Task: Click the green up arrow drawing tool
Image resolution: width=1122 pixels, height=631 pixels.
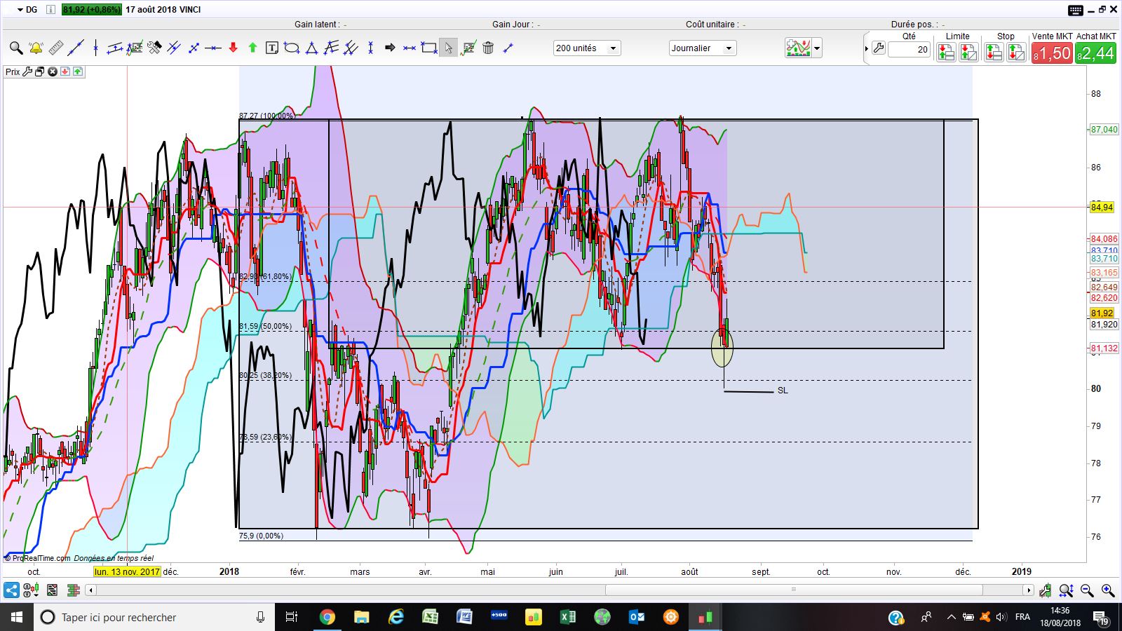Action: pos(252,48)
